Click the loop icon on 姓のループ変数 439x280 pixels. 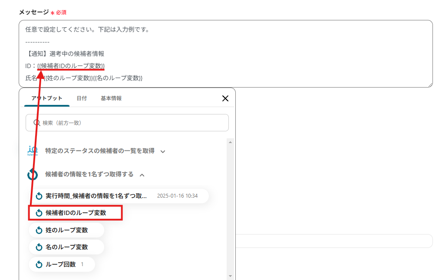(39, 230)
